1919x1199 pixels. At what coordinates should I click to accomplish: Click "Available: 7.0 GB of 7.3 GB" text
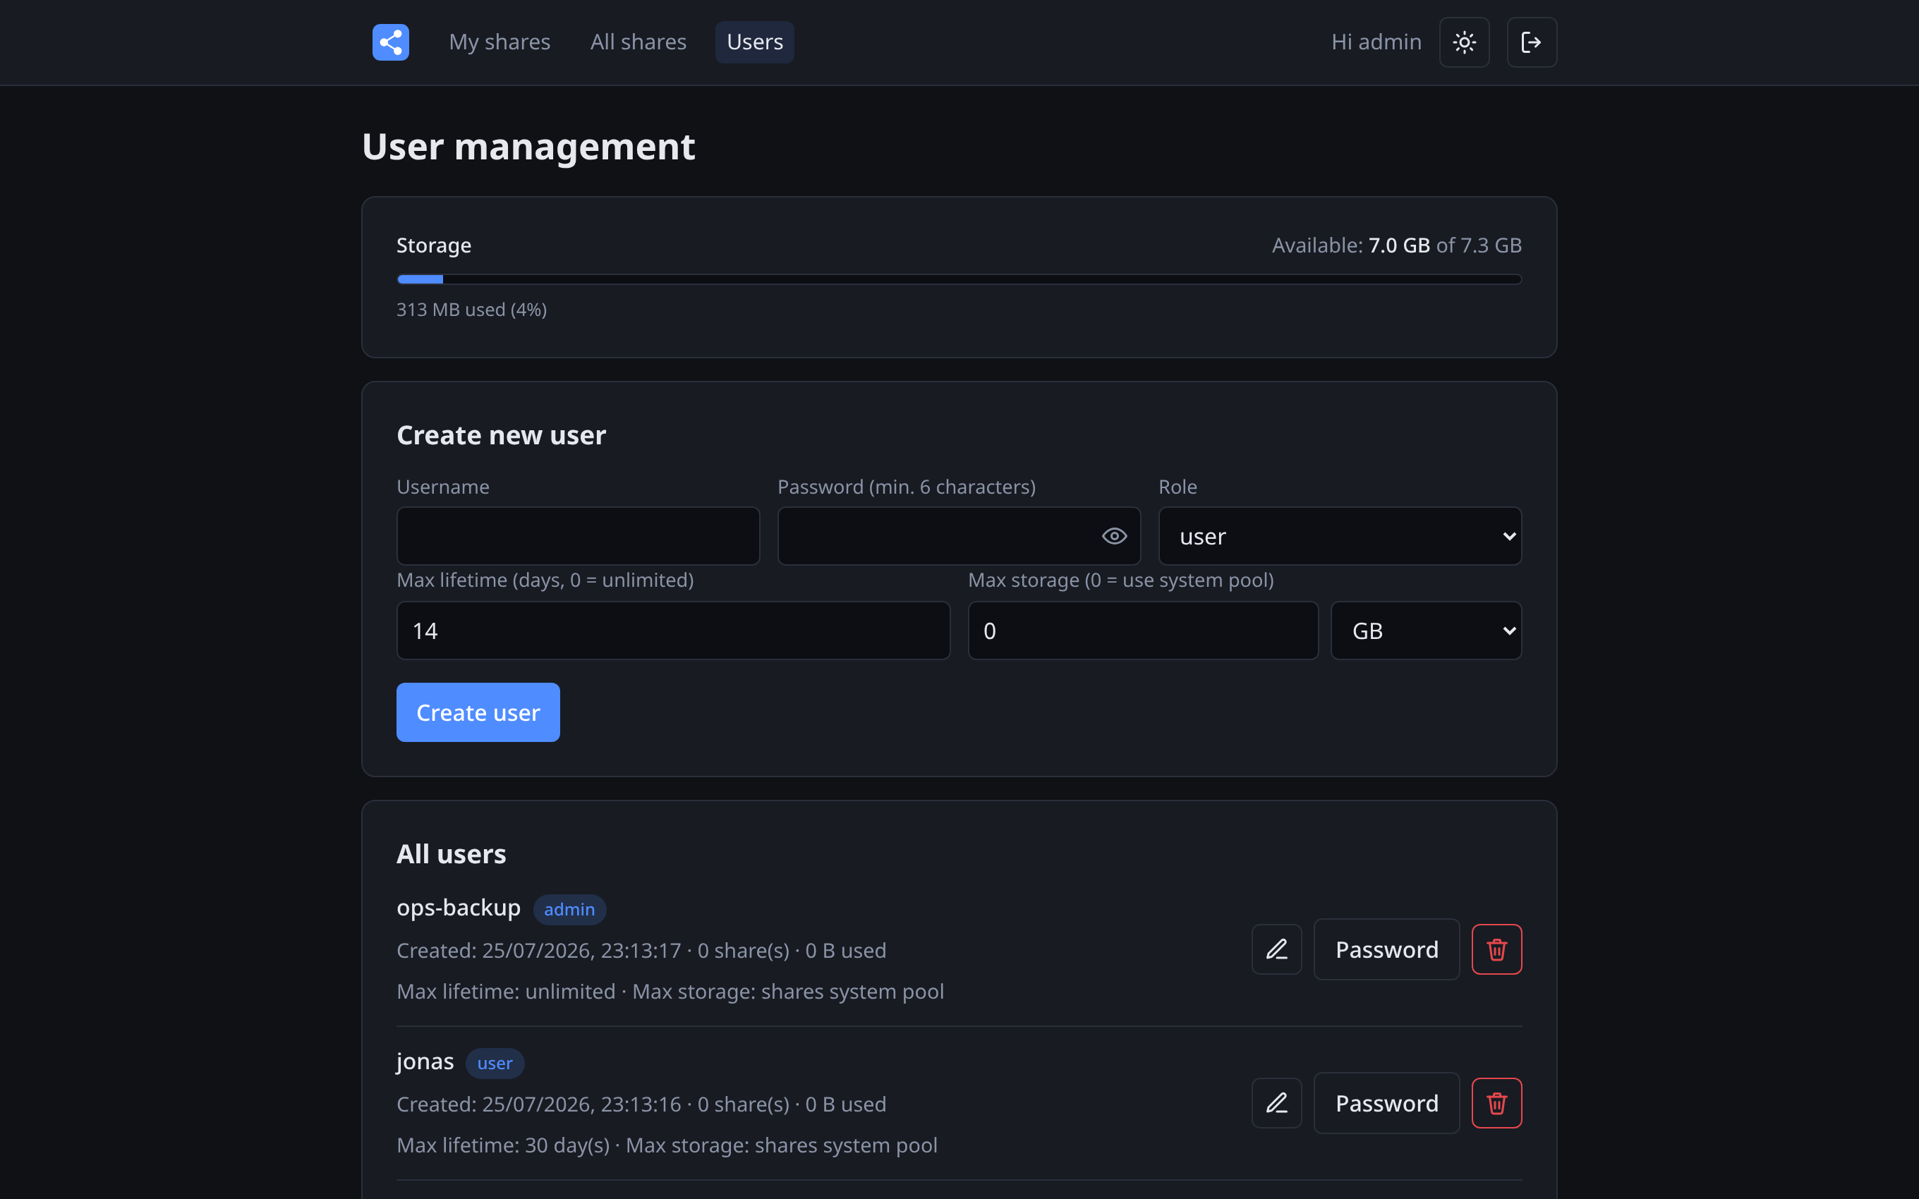[1396, 245]
